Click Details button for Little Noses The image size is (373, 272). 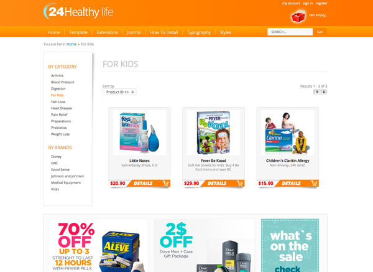pyautogui.click(x=143, y=183)
